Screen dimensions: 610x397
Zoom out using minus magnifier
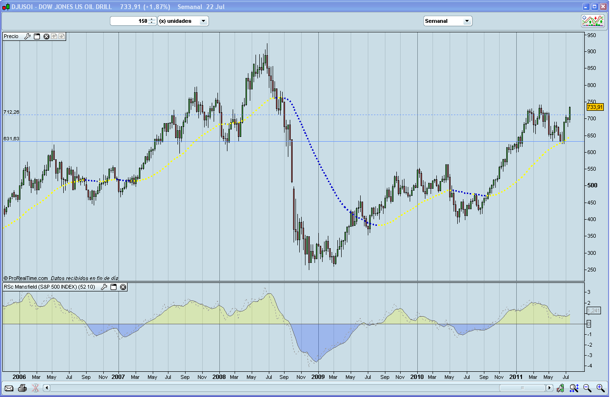pyautogui.click(x=587, y=388)
